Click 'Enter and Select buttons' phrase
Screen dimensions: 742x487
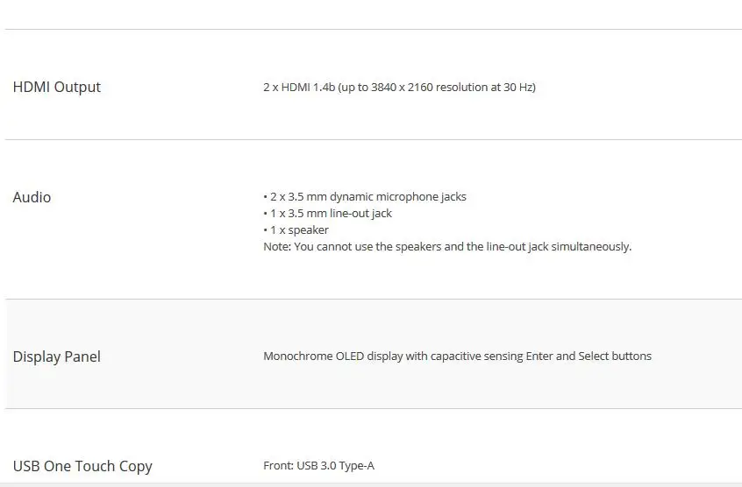pyautogui.click(x=589, y=356)
